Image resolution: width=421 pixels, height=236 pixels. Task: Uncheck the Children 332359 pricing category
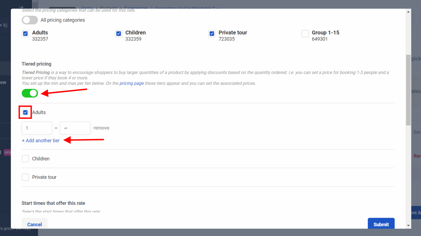119,34
